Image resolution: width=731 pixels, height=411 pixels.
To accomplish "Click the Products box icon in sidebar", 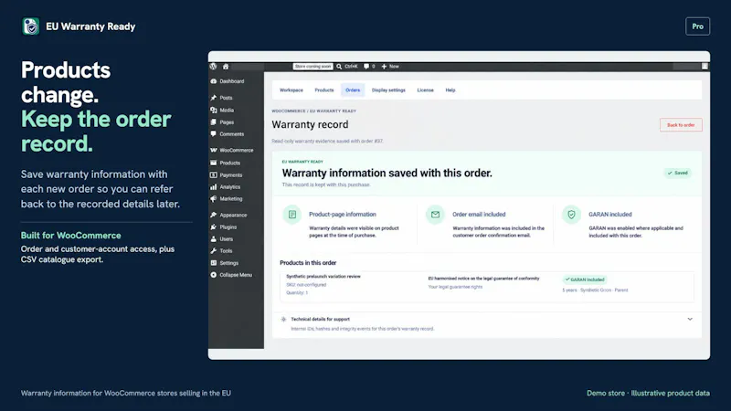I will pyautogui.click(x=214, y=163).
